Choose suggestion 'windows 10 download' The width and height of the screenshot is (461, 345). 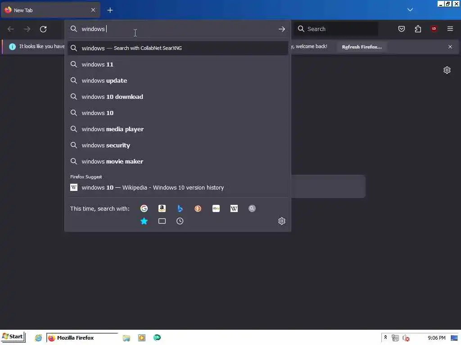click(178, 97)
